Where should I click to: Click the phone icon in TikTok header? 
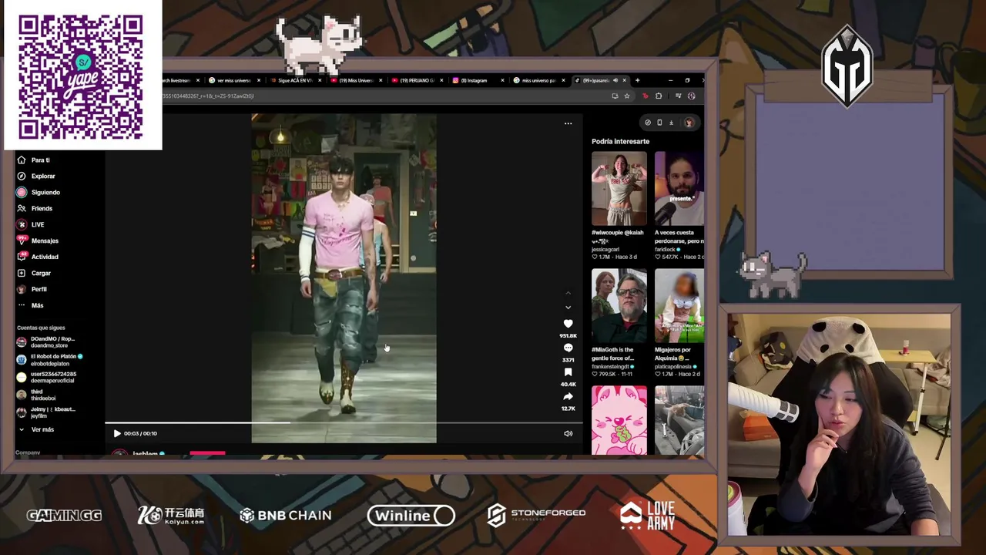tap(659, 123)
